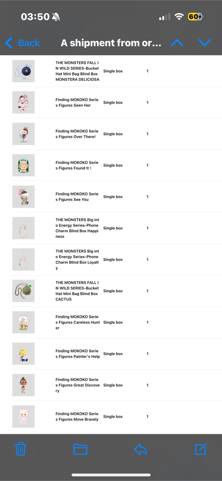Tap the trash icon to delete email
This screenshot has width=222, height=481.
[21, 449]
